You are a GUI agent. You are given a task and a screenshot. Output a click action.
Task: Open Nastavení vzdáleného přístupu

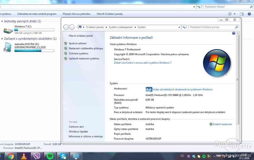pos(86,48)
